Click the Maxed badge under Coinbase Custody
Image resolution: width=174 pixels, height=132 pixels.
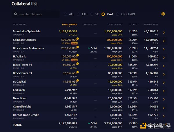(x=75, y=43)
